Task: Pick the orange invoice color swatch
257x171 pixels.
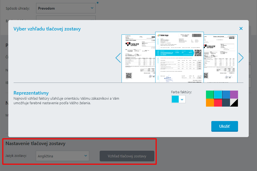Action: (x=210, y=103)
